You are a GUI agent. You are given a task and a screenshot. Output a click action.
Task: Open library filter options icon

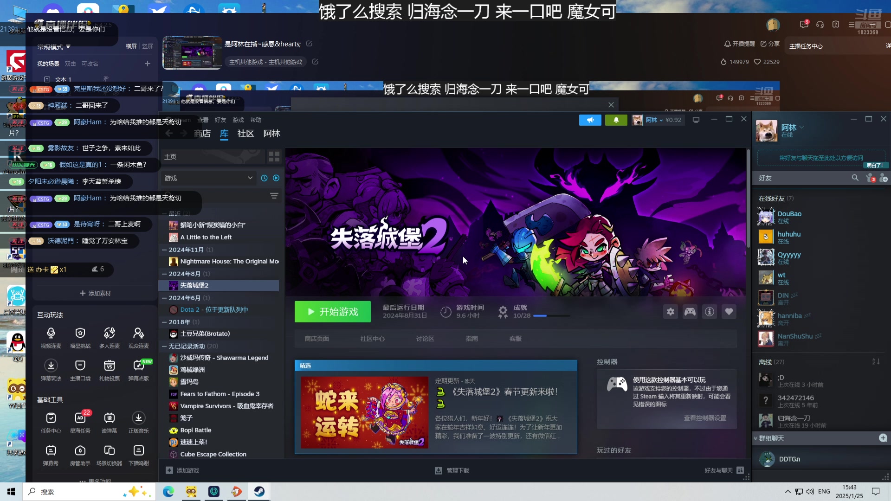pyautogui.click(x=274, y=196)
